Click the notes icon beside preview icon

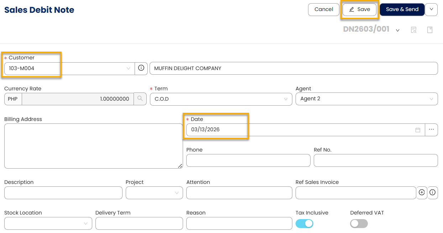430,30
